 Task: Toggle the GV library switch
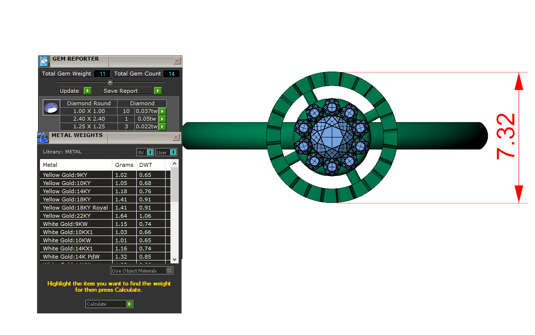pos(145,152)
